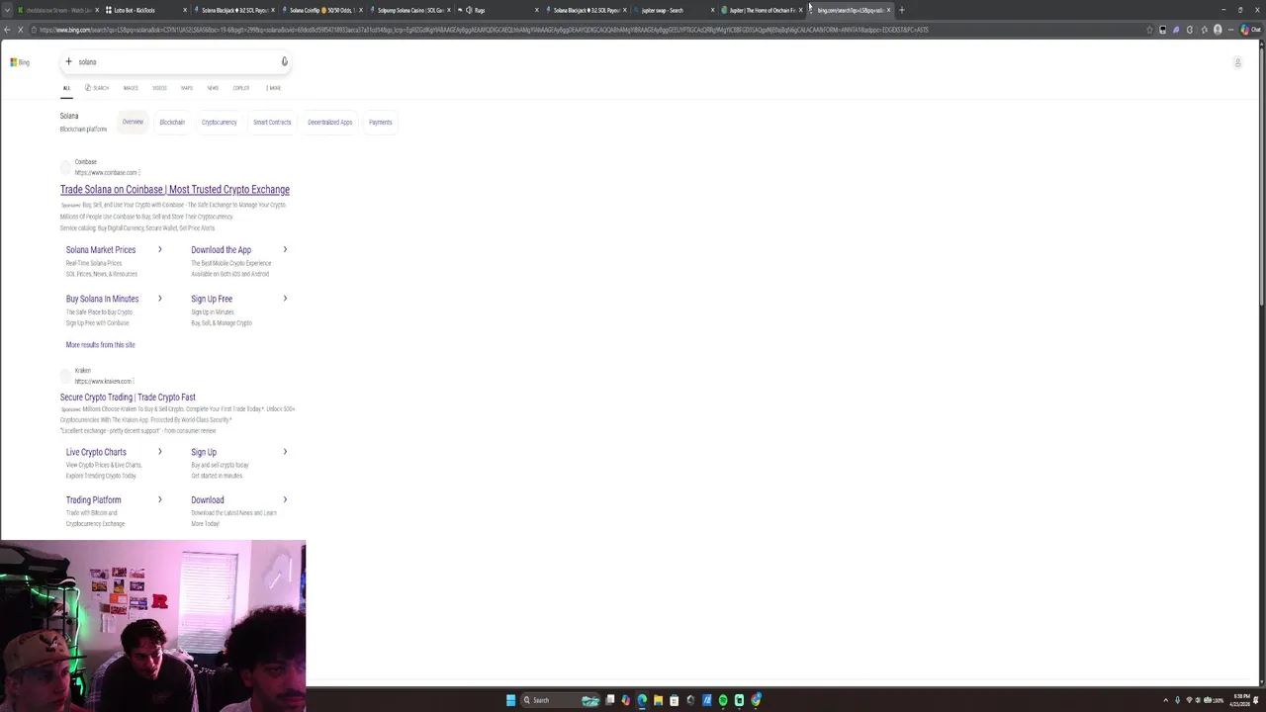The width and height of the screenshot is (1266, 712).
Task: Open a new browser tab
Action: point(902,10)
